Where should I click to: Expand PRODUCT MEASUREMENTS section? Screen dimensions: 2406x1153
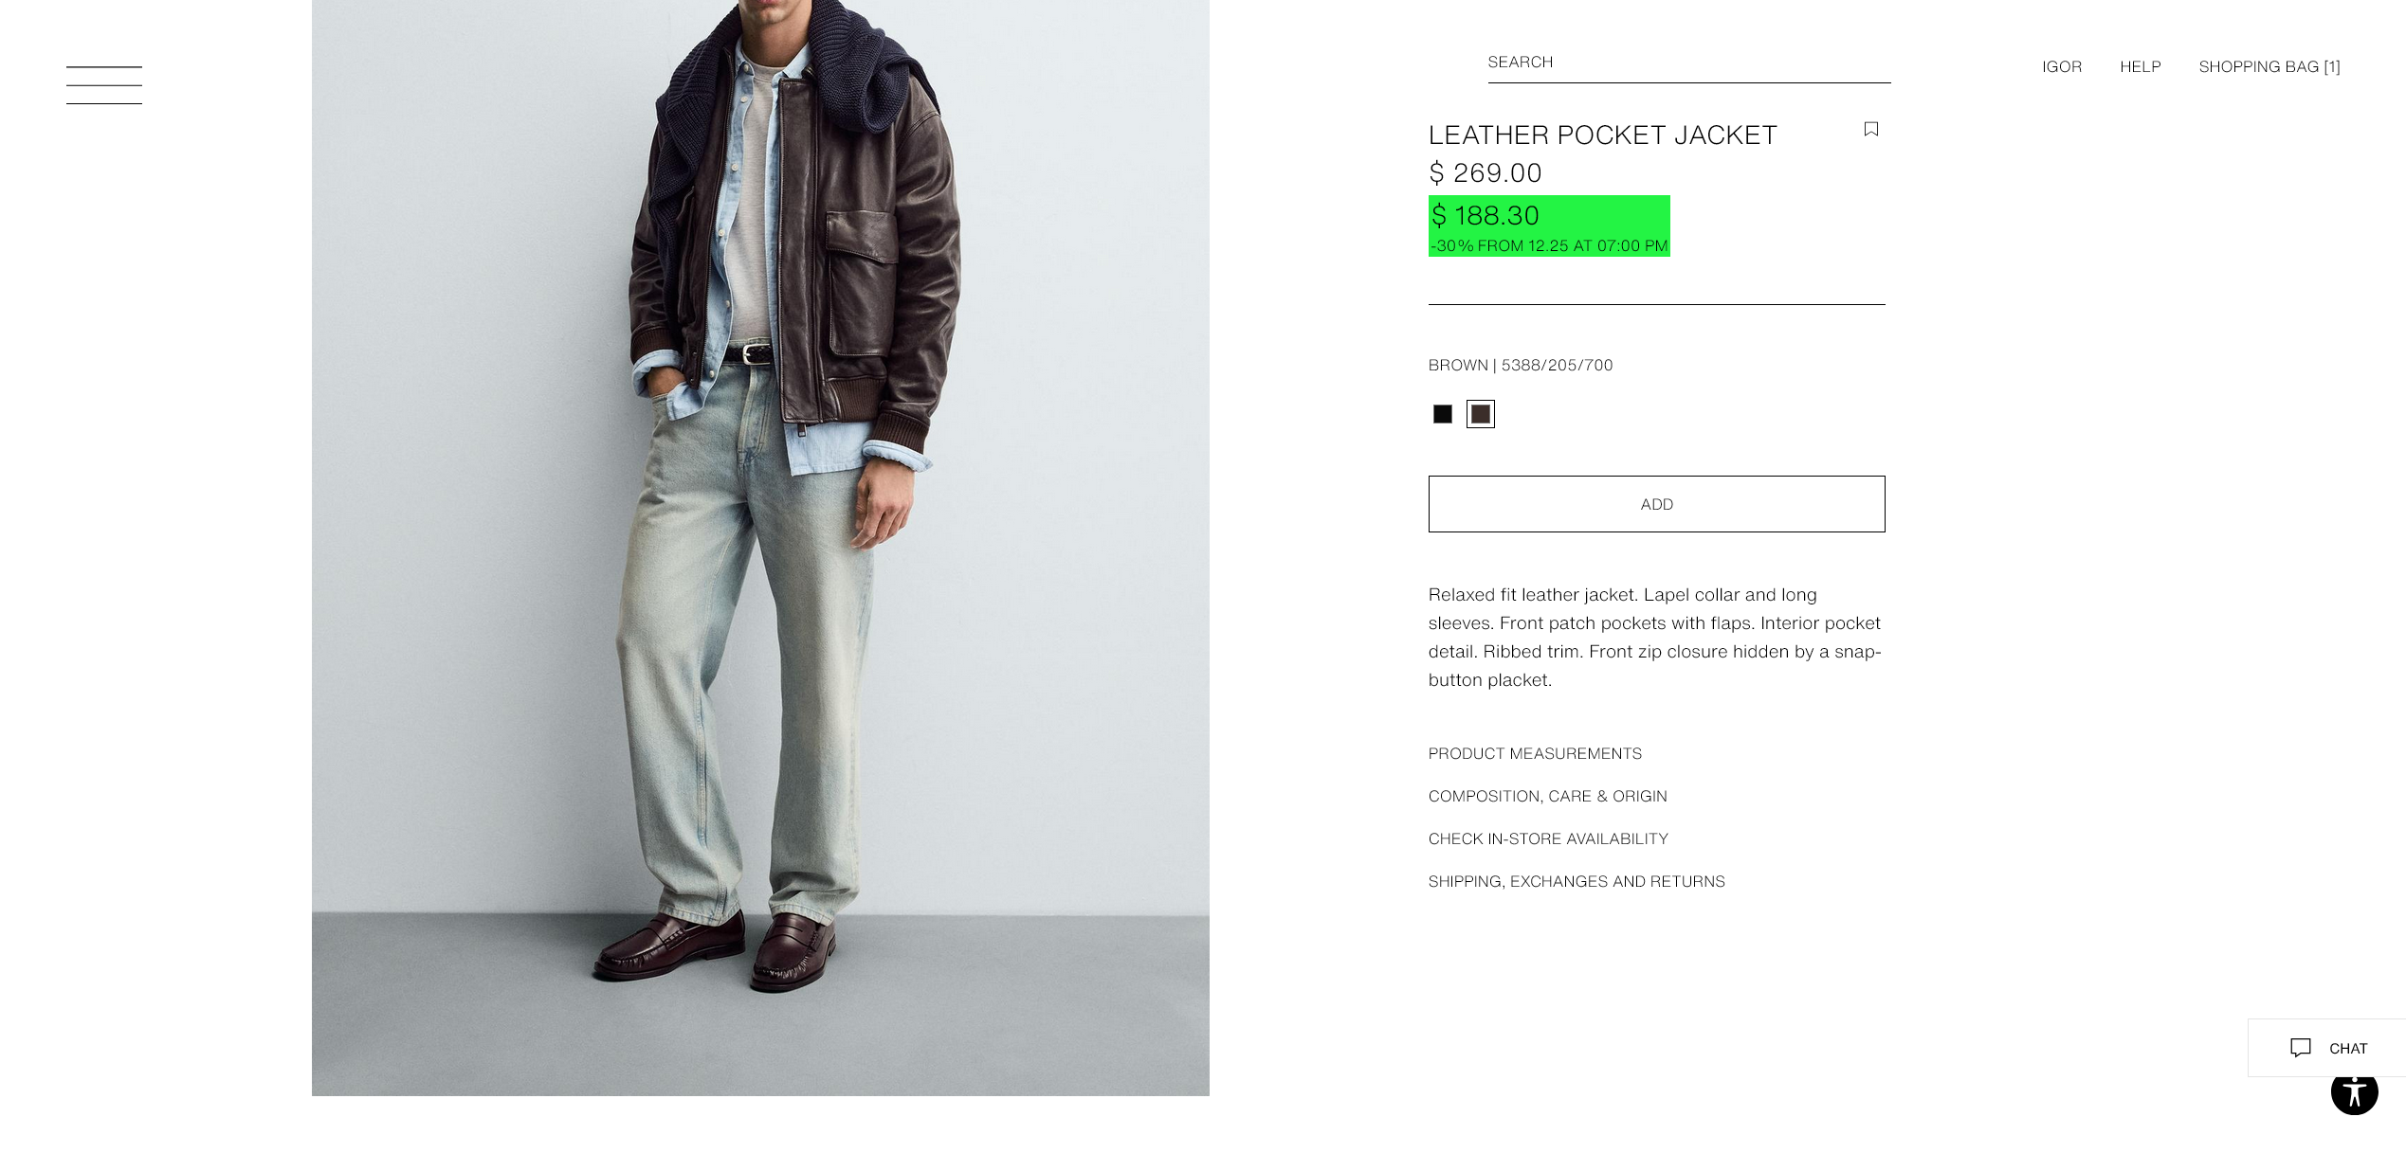click(x=1535, y=753)
